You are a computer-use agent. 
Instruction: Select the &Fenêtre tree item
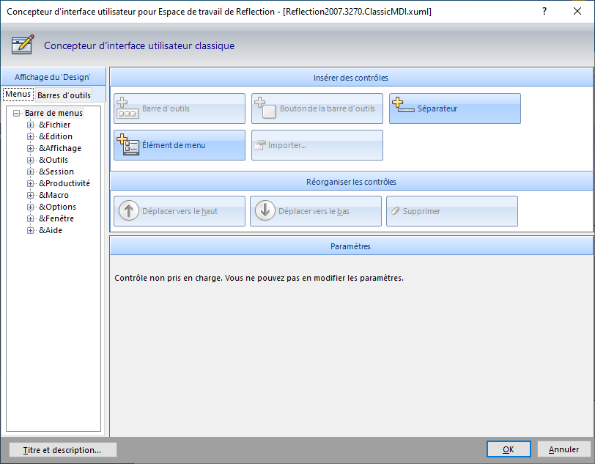click(56, 219)
